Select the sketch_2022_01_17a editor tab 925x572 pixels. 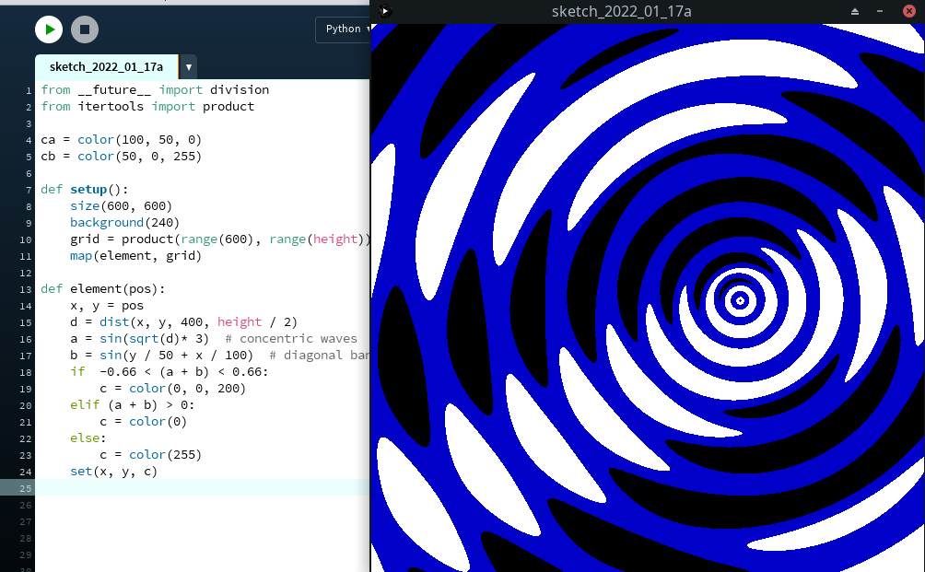[x=106, y=67]
